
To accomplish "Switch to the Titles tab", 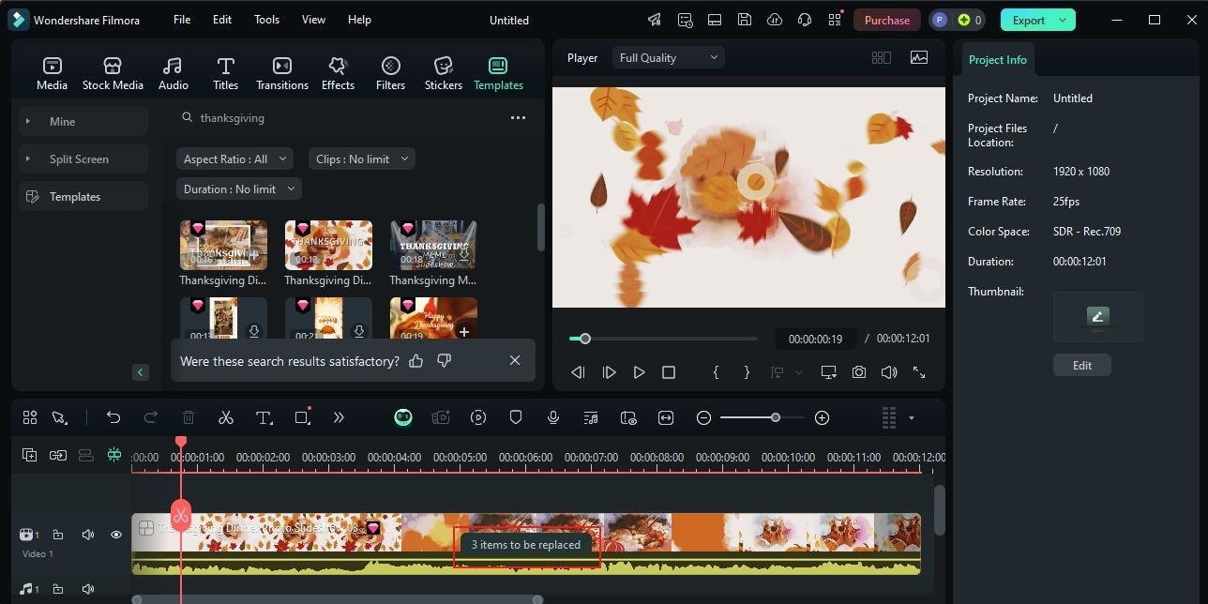I will [225, 73].
